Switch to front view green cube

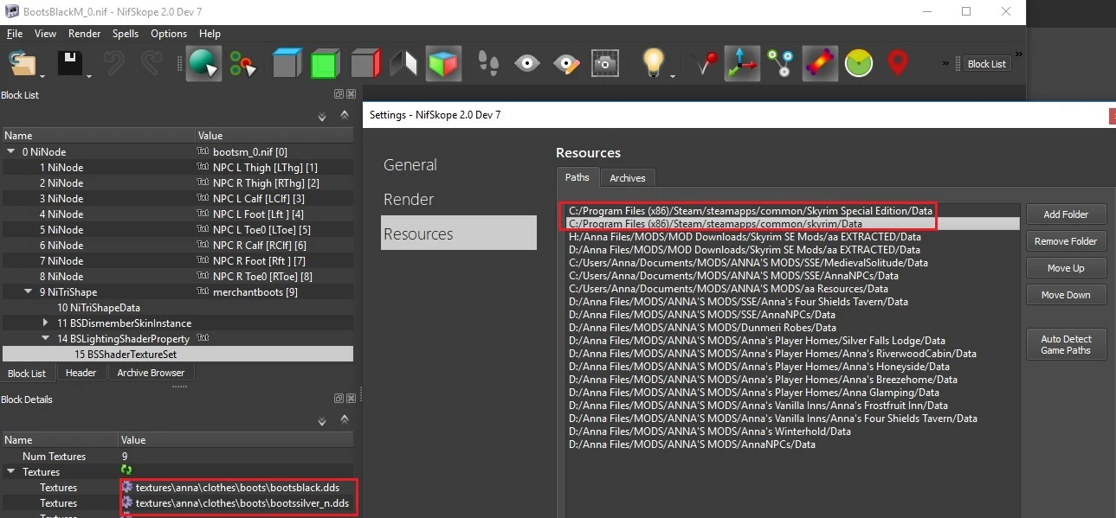(x=326, y=64)
